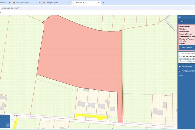Click Add to Basket button
This screenshot has height=130, width=195.
(x=187, y=47)
